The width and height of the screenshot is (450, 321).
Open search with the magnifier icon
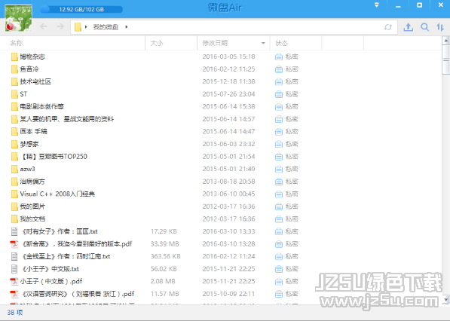coord(424,27)
